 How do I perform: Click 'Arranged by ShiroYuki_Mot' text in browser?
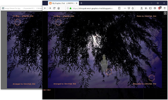(65, 84)
